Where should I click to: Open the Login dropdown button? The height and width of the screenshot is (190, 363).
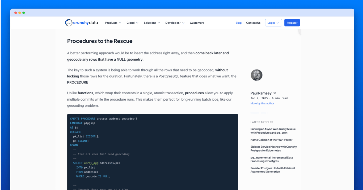[x=273, y=23]
